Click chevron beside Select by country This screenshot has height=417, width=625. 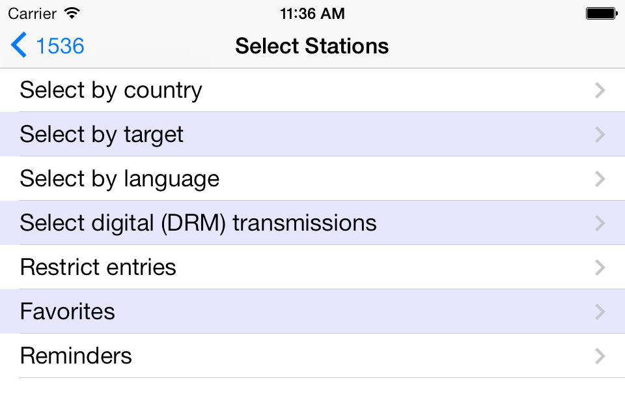pyautogui.click(x=600, y=90)
